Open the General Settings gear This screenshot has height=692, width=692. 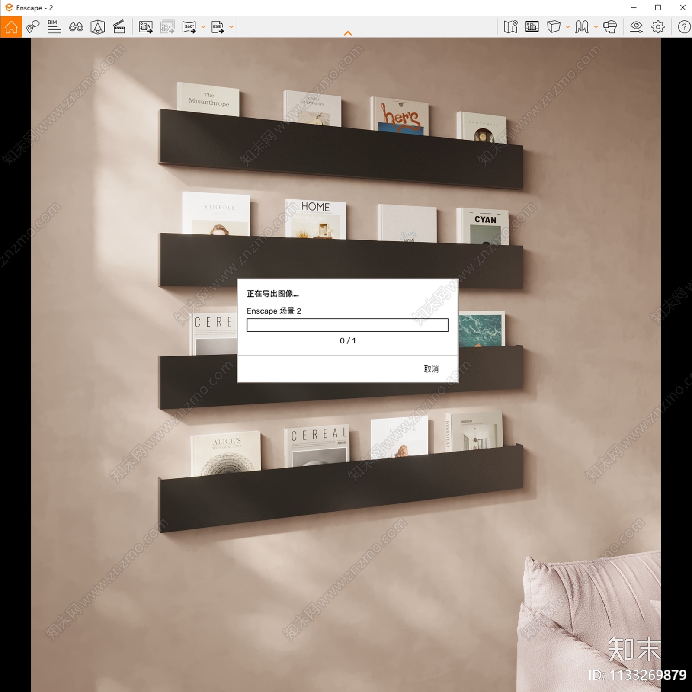(x=658, y=27)
